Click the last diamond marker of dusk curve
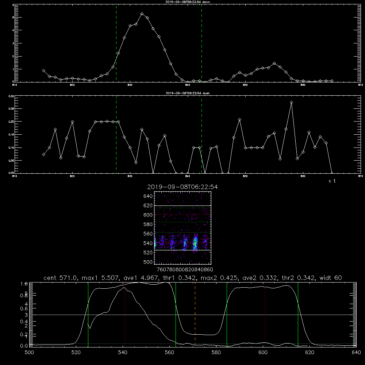The image size is (365, 365). click(332, 173)
